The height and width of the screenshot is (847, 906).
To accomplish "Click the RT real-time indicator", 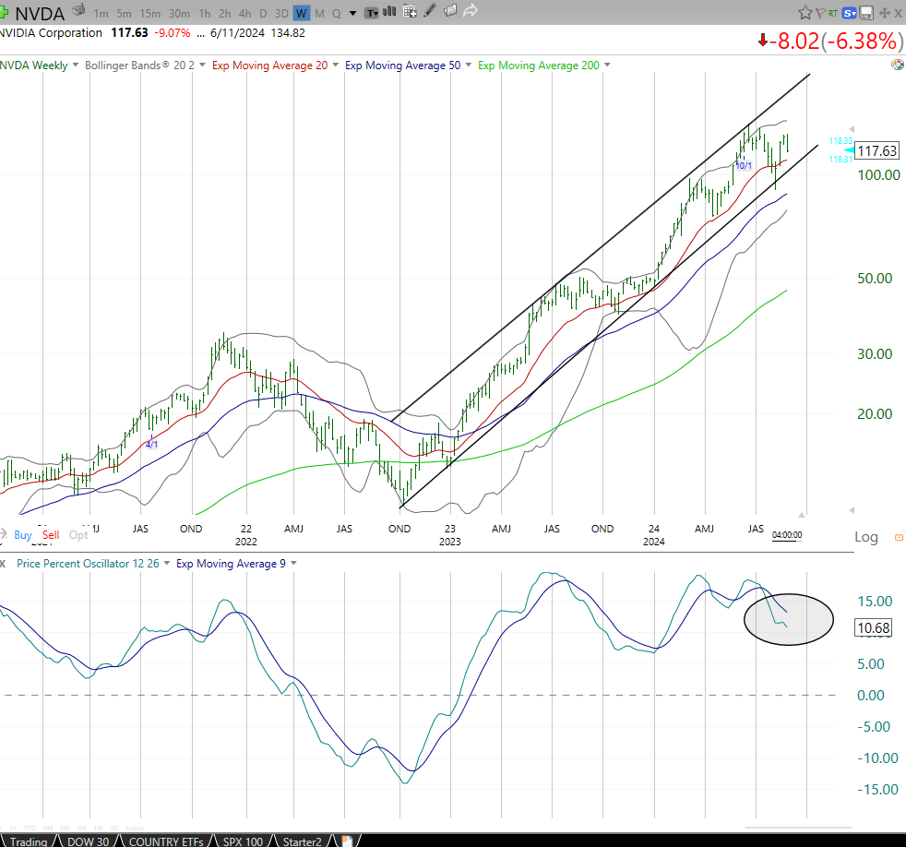I will tap(832, 13).
